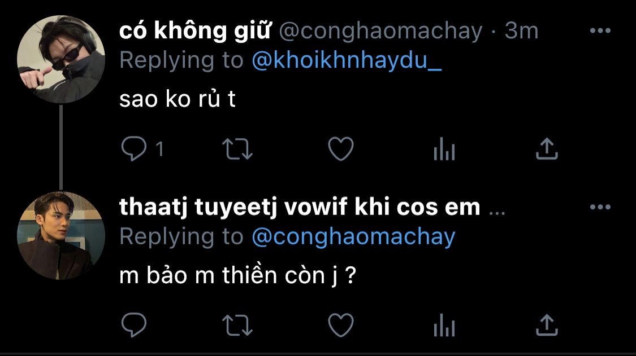
Task: Like the "sao ko rủ t" tweet
Action: click(x=340, y=150)
